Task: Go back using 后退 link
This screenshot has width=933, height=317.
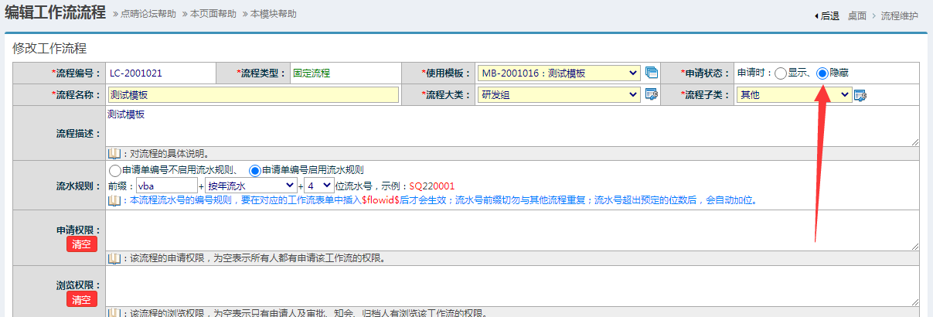Action: (x=828, y=15)
